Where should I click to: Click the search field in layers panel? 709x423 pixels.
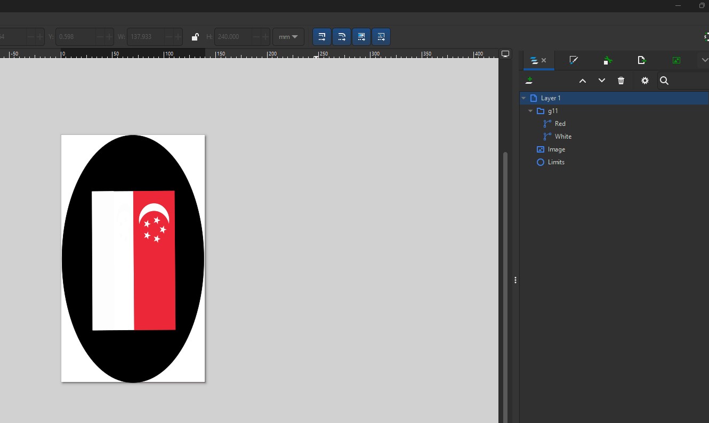pos(684,81)
